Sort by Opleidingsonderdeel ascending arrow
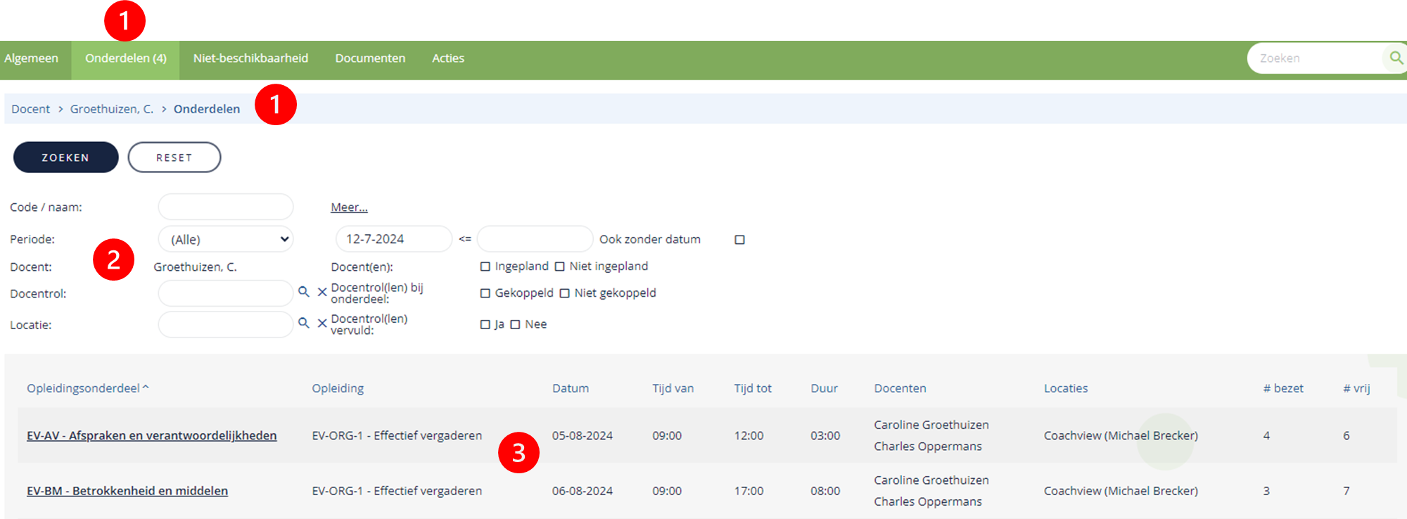The width and height of the screenshot is (1407, 519). (x=146, y=387)
